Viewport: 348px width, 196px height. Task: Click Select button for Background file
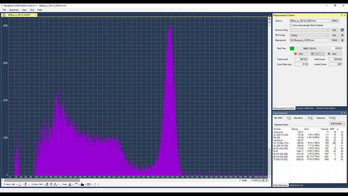[335, 40]
